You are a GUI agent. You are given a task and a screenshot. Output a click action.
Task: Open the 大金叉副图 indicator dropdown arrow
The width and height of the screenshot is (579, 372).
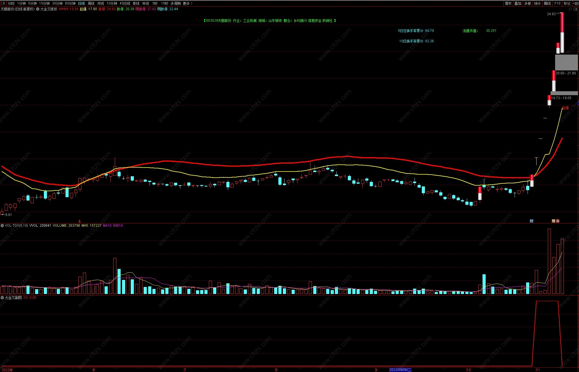click(x=2, y=298)
